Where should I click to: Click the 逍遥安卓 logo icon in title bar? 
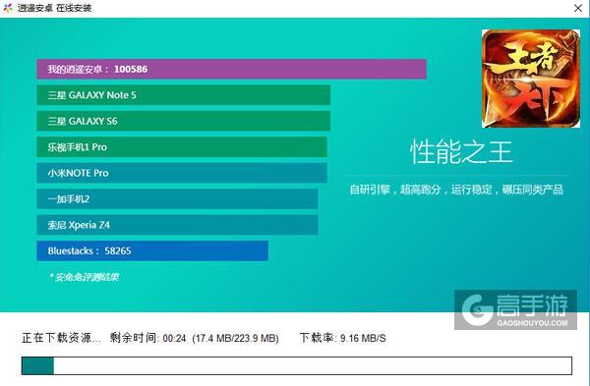pos(8,8)
